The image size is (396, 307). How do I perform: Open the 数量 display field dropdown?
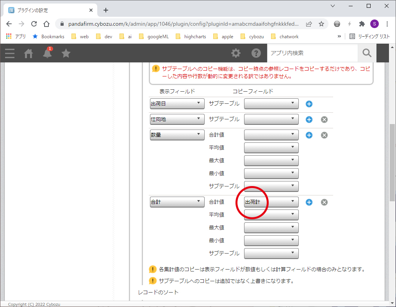[177, 135]
